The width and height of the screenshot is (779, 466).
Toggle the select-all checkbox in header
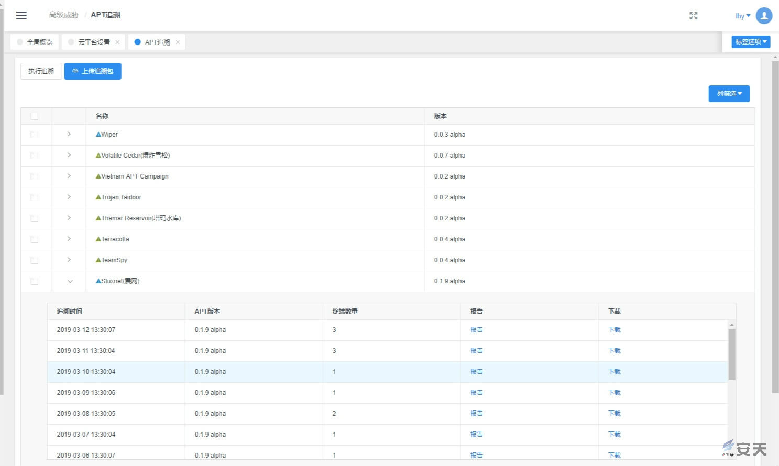click(35, 116)
